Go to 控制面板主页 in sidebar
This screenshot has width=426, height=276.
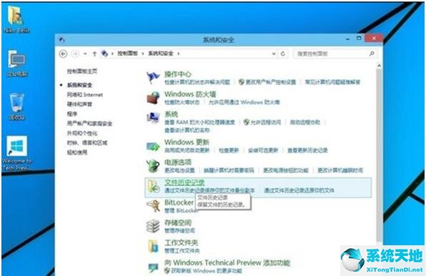(82, 72)
